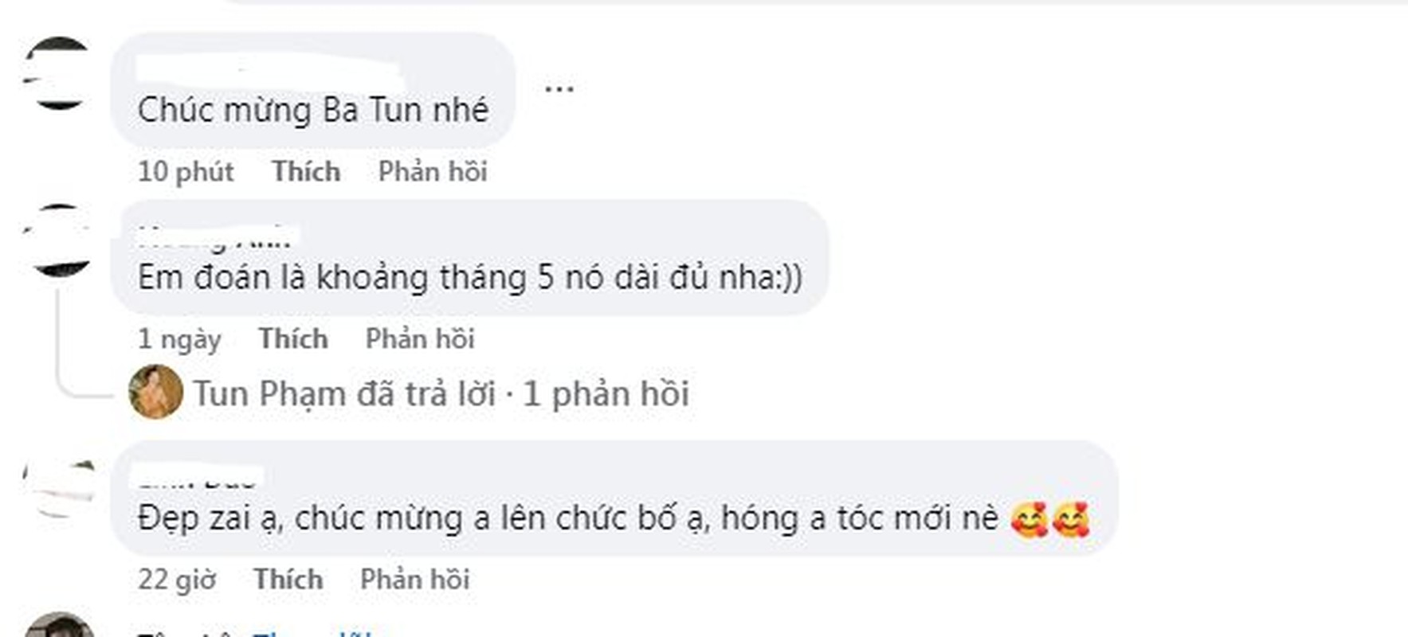Click Thích under the second comment
Screen dimensions: 1408x637
point(294,338)
